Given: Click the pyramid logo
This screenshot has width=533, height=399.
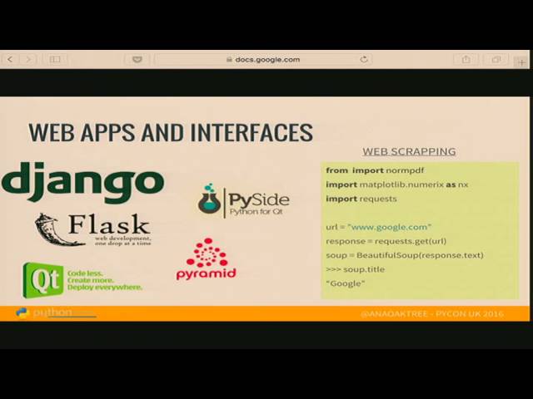Looking at the screenshot, I should [206, 259].
